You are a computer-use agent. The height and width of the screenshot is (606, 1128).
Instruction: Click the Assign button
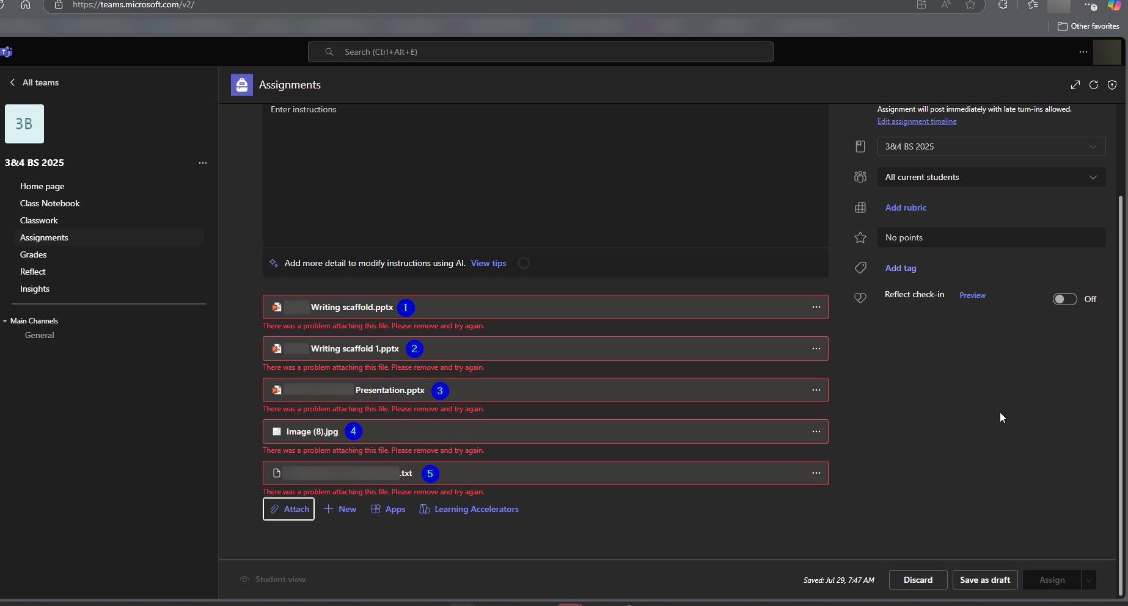coord(1052,580)
